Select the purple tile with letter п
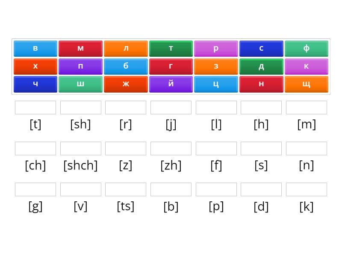Viewport: 342px width, 256px height. coord(80,66)
